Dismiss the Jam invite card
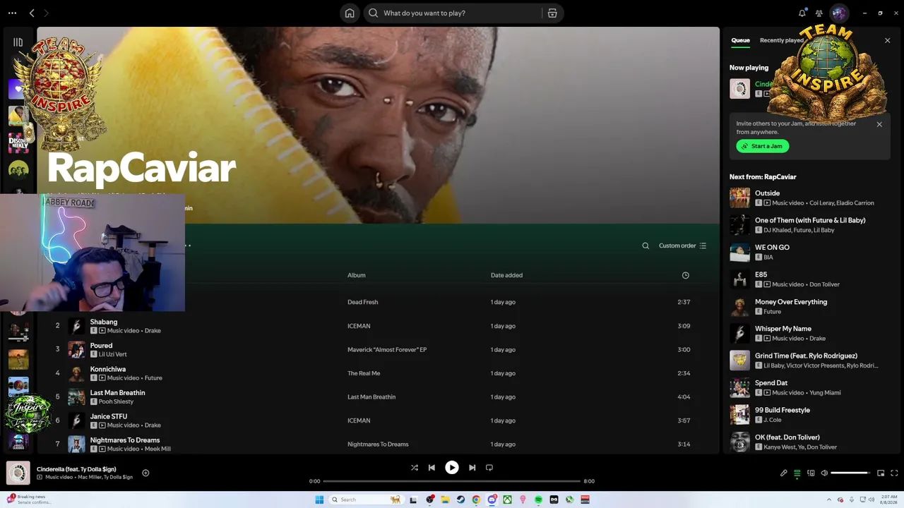 coord(879,124)
